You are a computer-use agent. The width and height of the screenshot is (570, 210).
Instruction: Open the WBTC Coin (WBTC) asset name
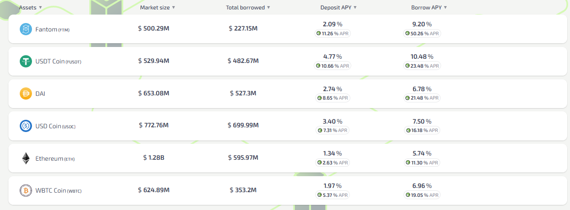pyautogui.click(x=59, y=191)
